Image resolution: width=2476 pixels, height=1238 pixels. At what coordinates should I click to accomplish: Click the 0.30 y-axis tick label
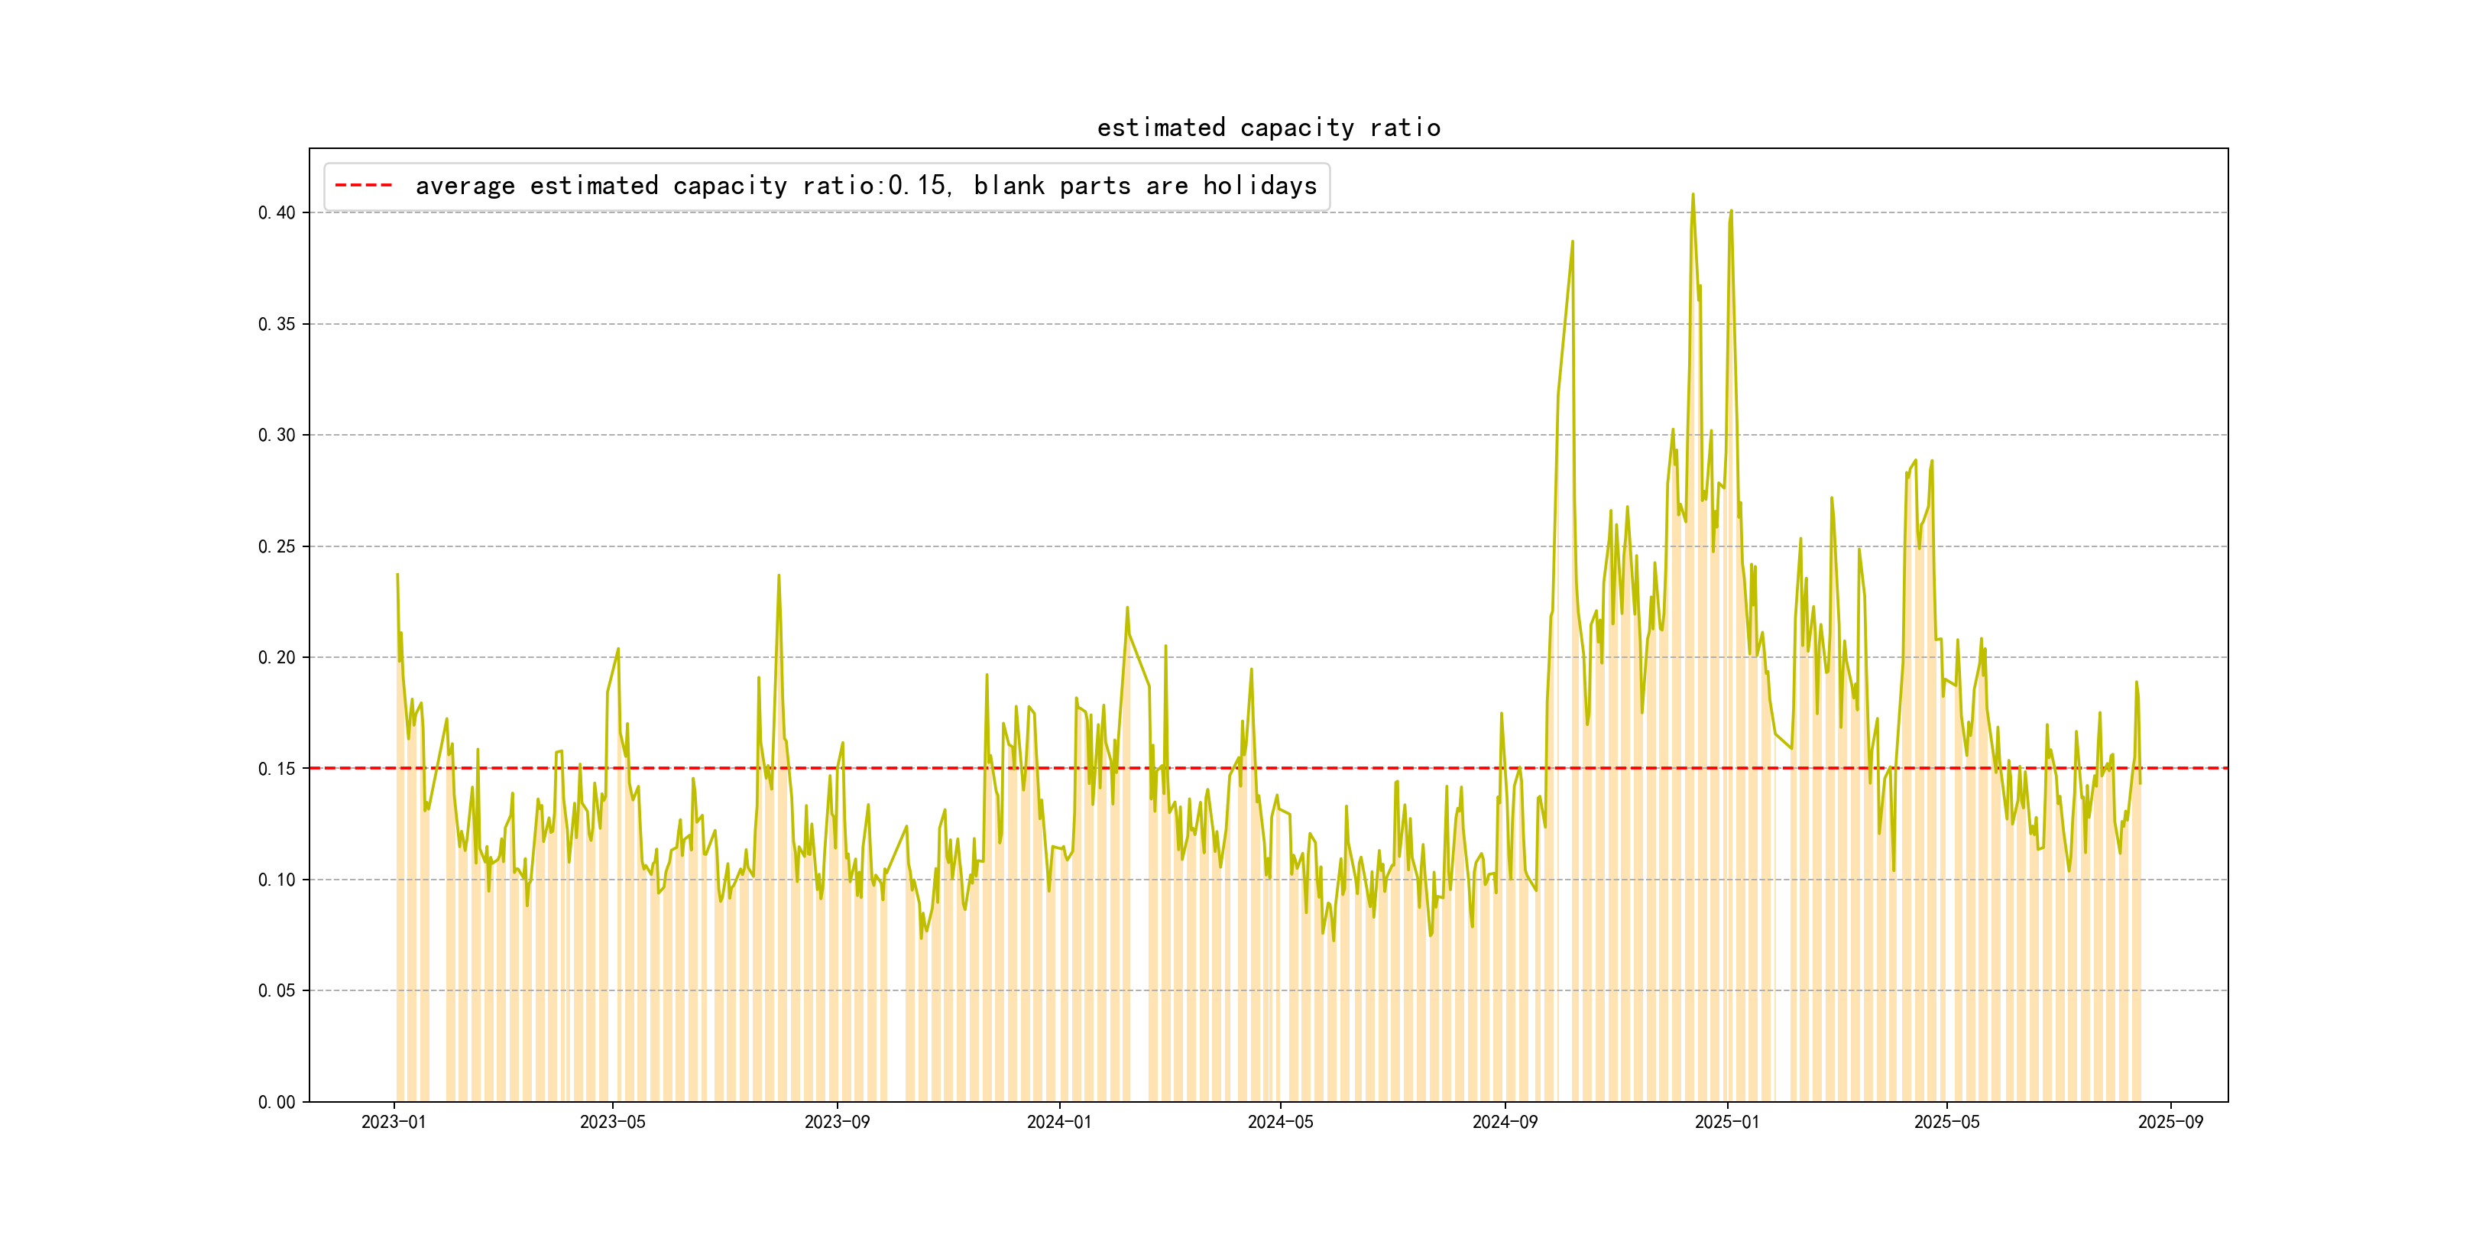[276, 436]
